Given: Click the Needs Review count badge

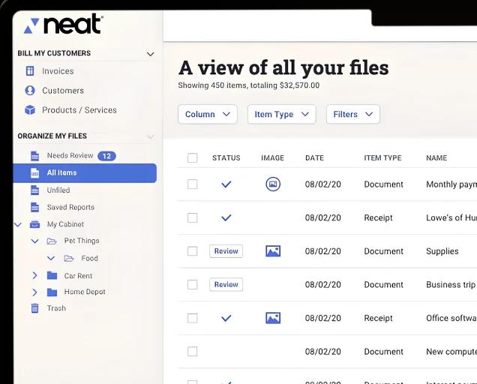Looking at the screenshot, I should point(106,156).
